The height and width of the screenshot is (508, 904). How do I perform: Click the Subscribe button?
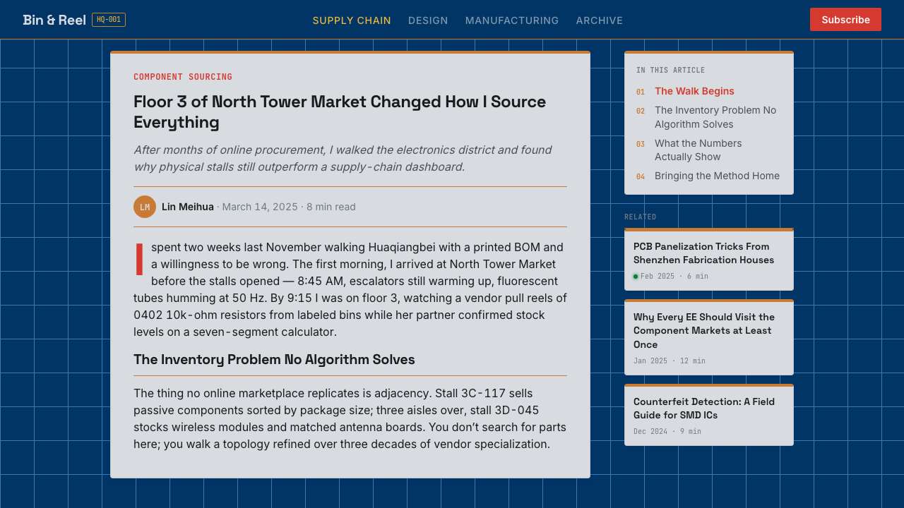click(845, 20)
